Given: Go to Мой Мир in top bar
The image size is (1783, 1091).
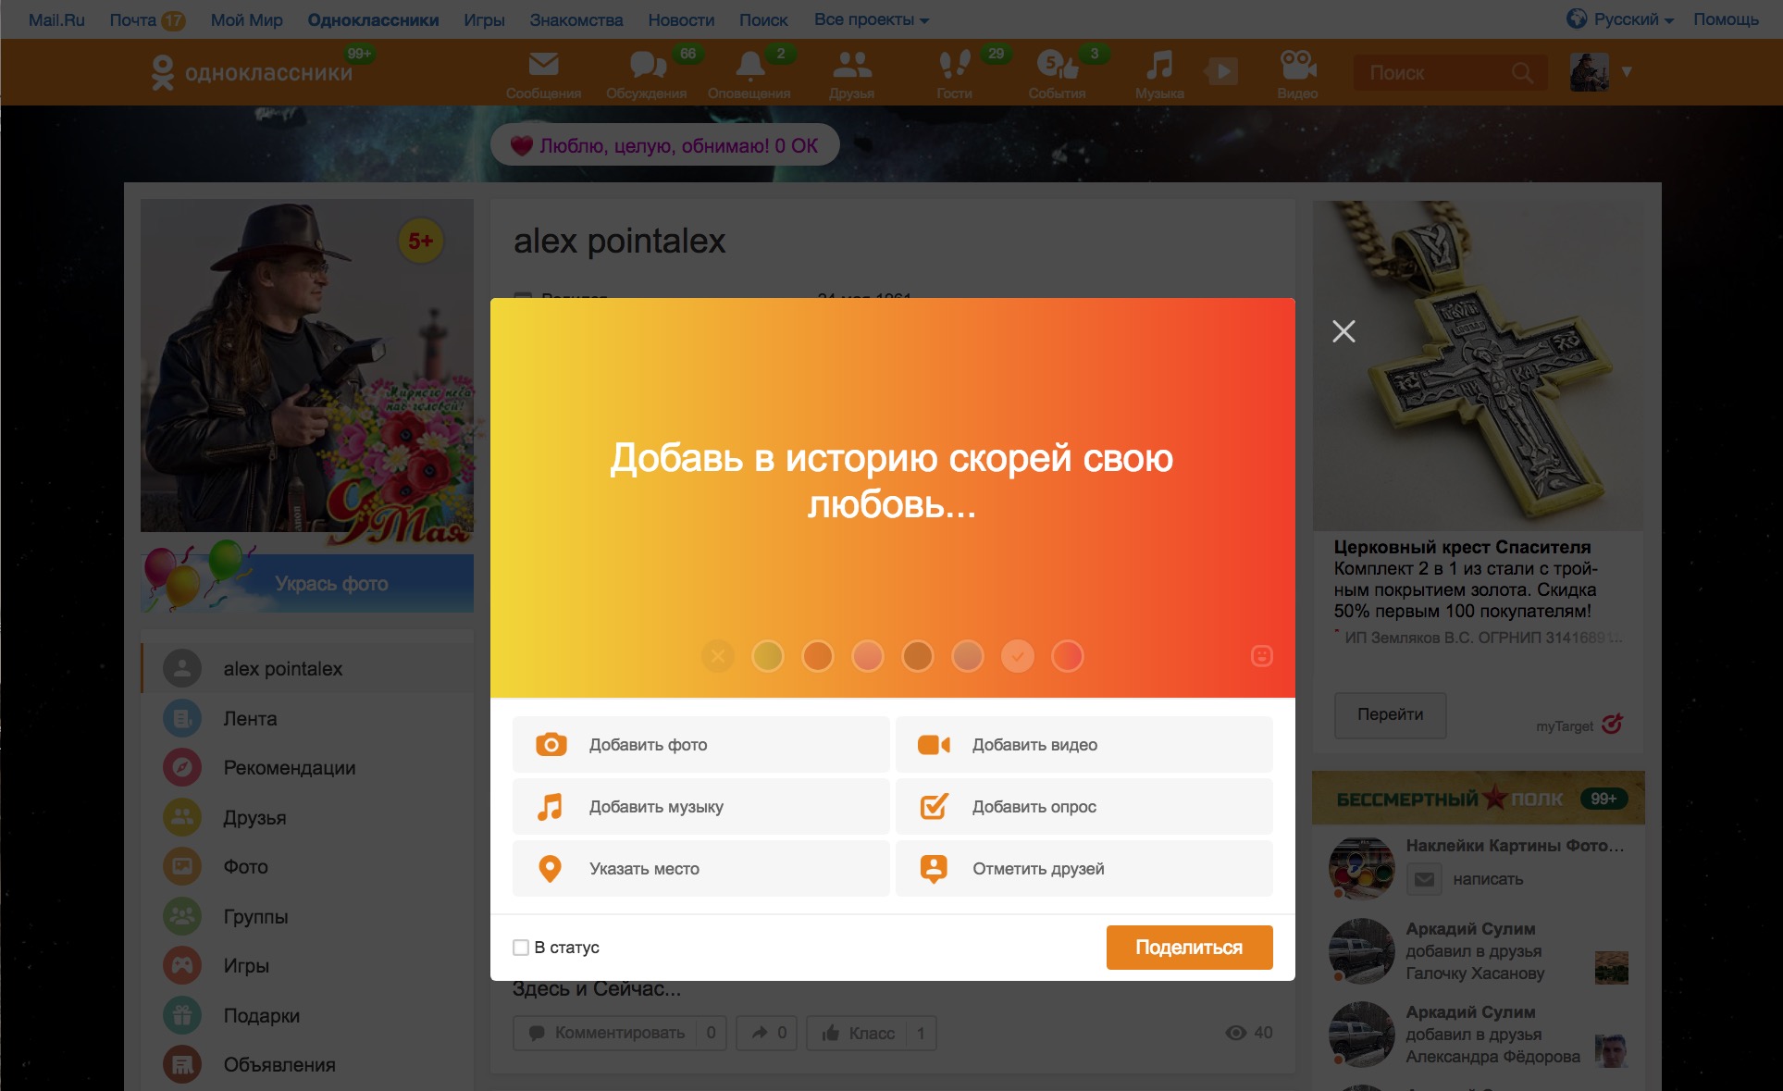Looking at the screenshot, I should pos(247,19).
